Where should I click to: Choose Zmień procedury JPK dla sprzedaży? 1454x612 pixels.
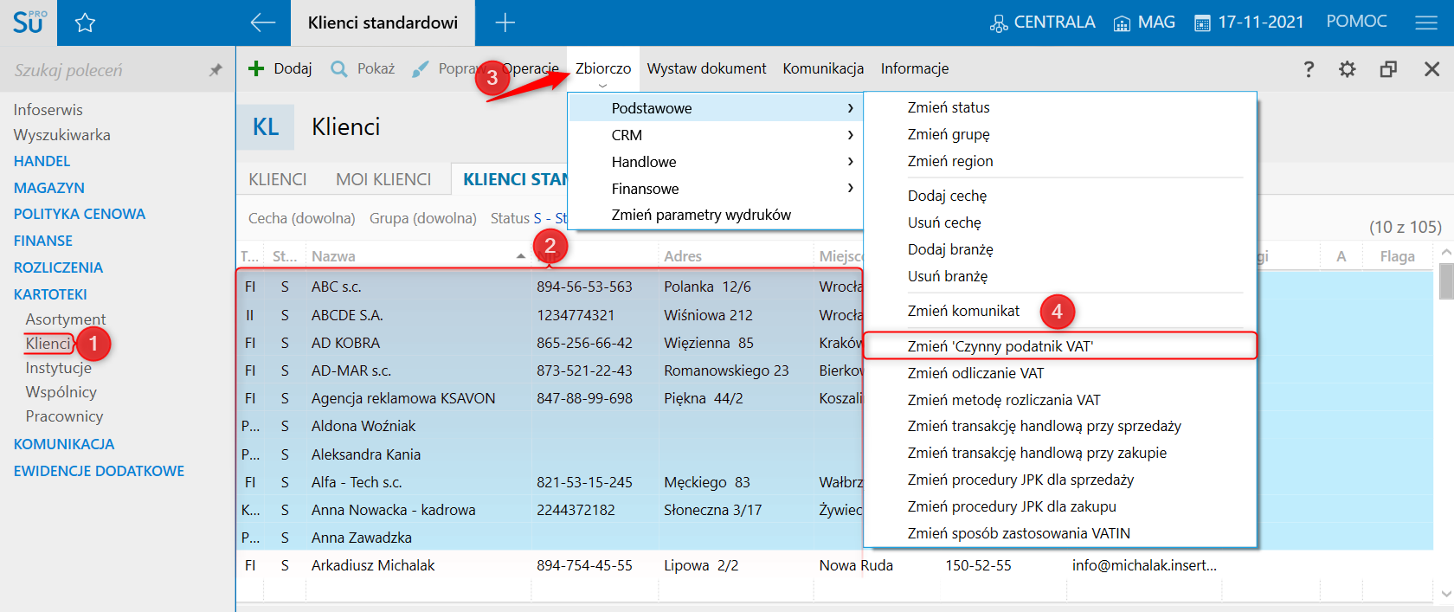tap(1020, 480)
